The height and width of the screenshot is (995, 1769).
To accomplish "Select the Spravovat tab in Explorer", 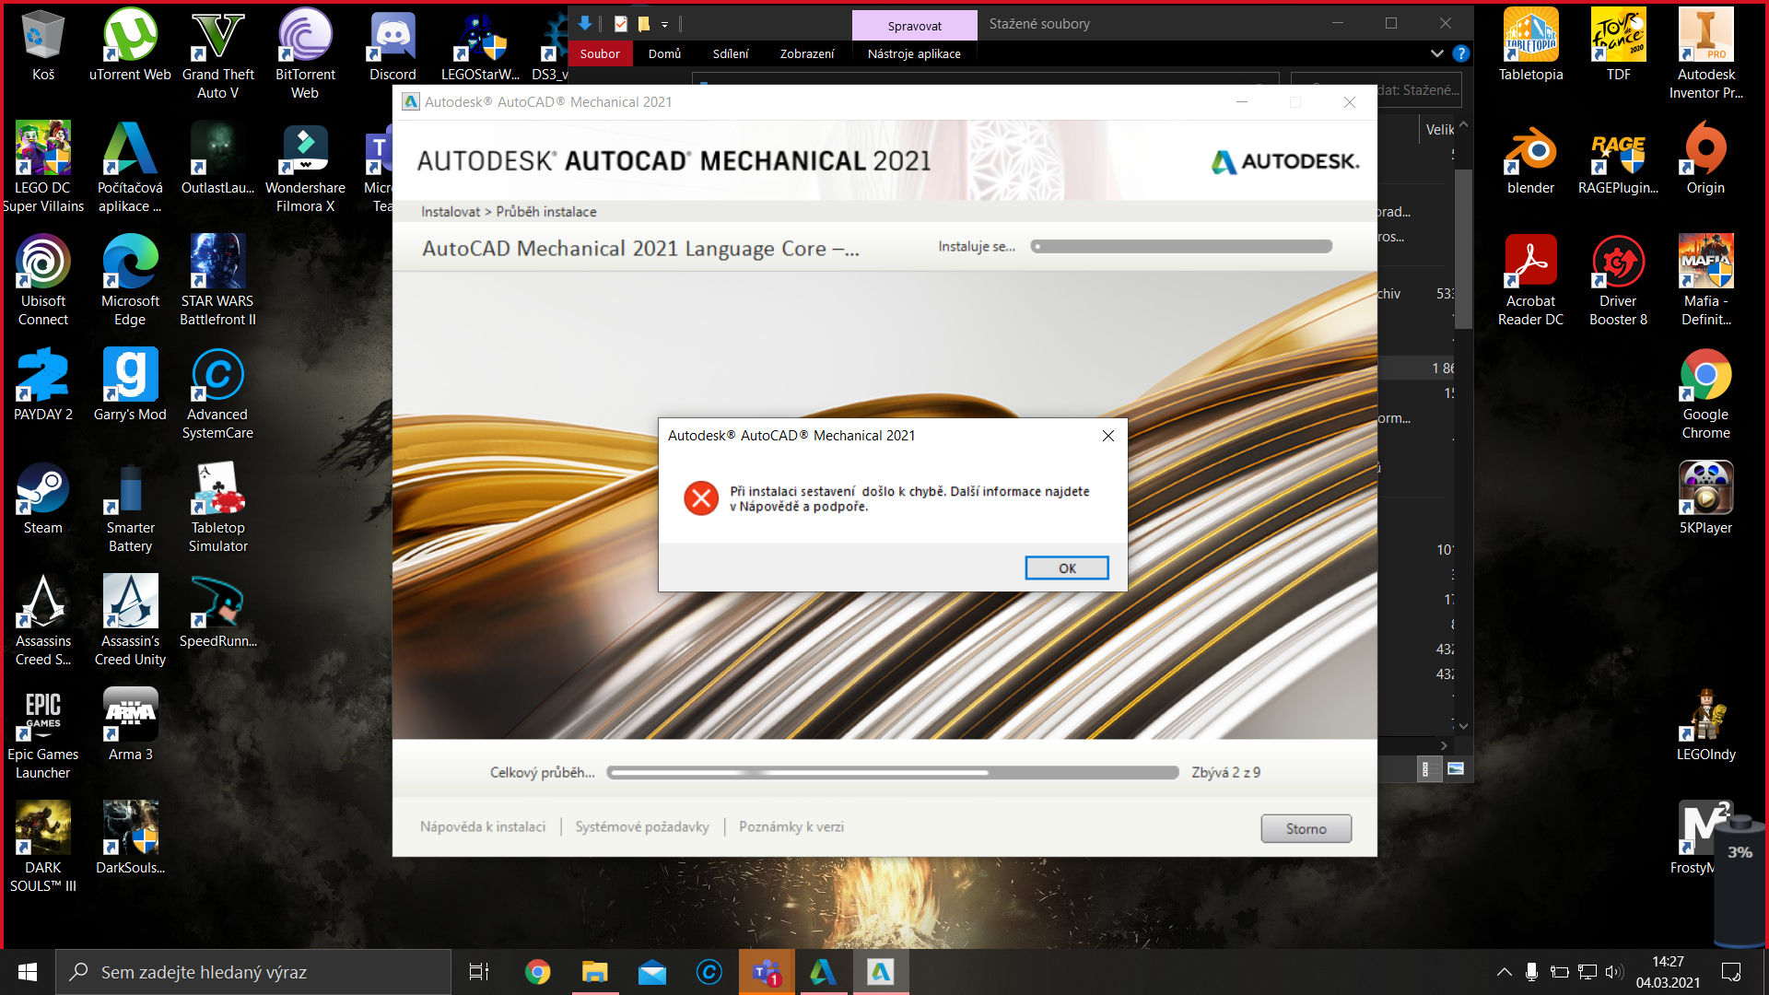I will click(x=914, y=25).
